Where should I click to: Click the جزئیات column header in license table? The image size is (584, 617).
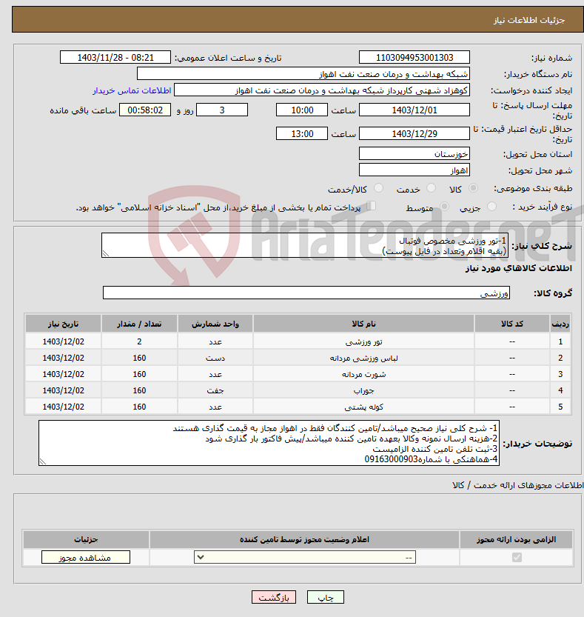click(x=86, y=539)
